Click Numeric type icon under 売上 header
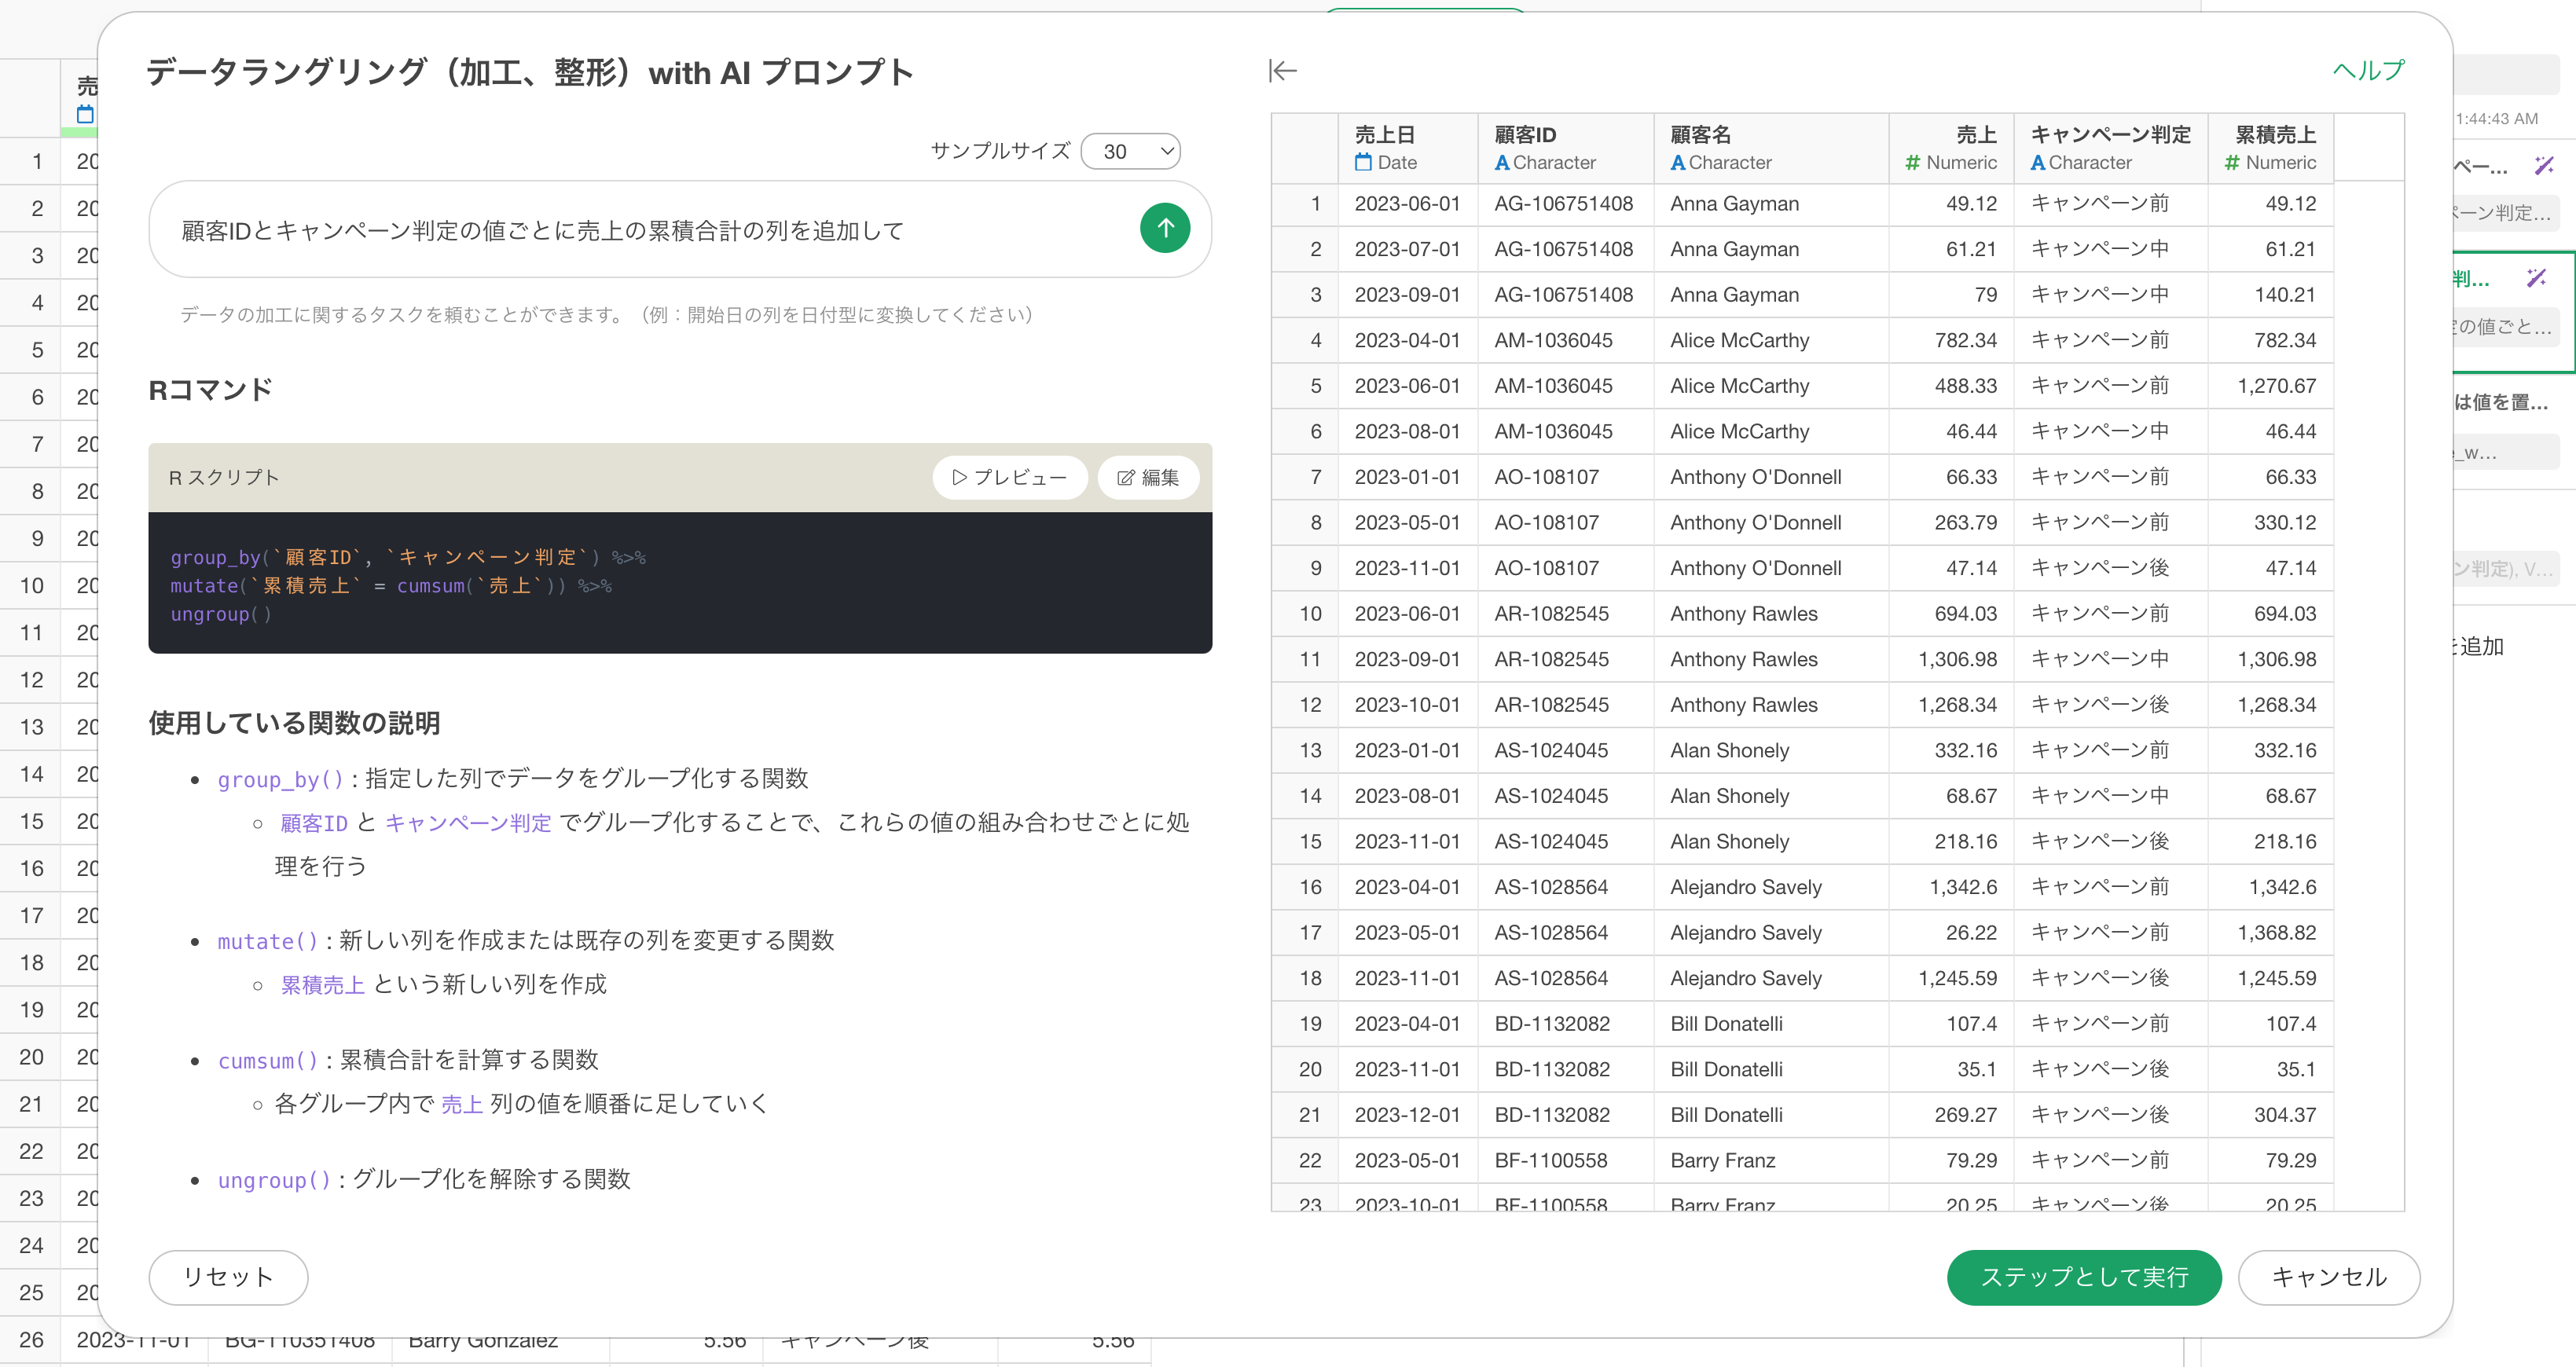This screenshot has height=1367, width=2576. [1912, 162]
